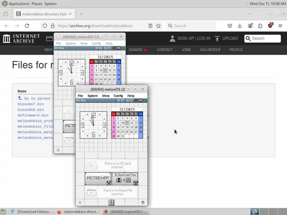The image size is (287, 215).
Task: Open Firefox account icon
Action: click(250, 26)
